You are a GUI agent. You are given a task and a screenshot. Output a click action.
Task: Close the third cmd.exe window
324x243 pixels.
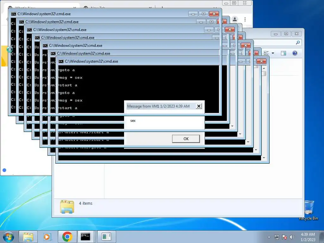[x=230, y=29]
